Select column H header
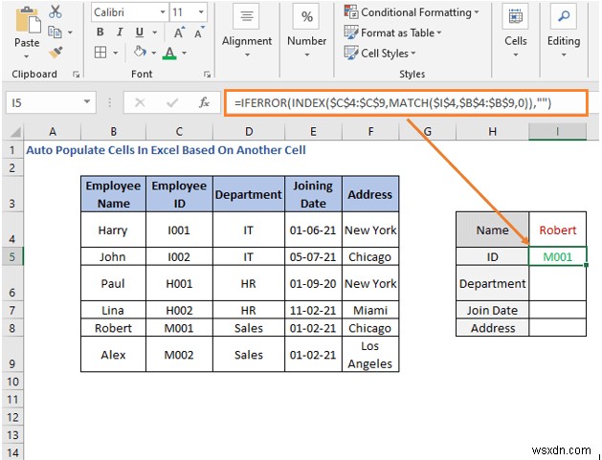 tap(492, 132)
